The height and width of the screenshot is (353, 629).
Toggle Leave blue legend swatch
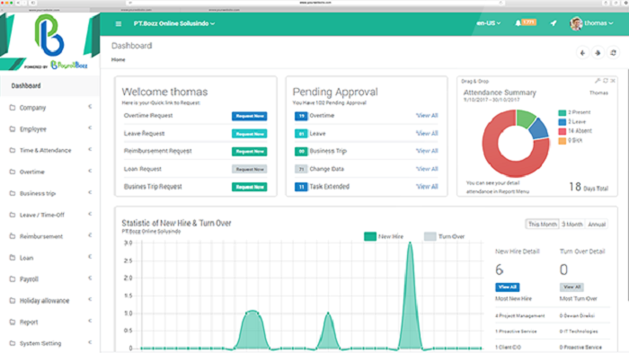tap(562, 122)
